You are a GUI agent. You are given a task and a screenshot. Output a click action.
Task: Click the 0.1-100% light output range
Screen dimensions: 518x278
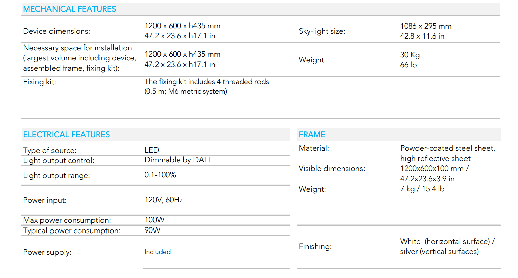160,175
